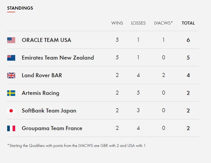Click the Great Britain flag icon

[x=11, y=76]
